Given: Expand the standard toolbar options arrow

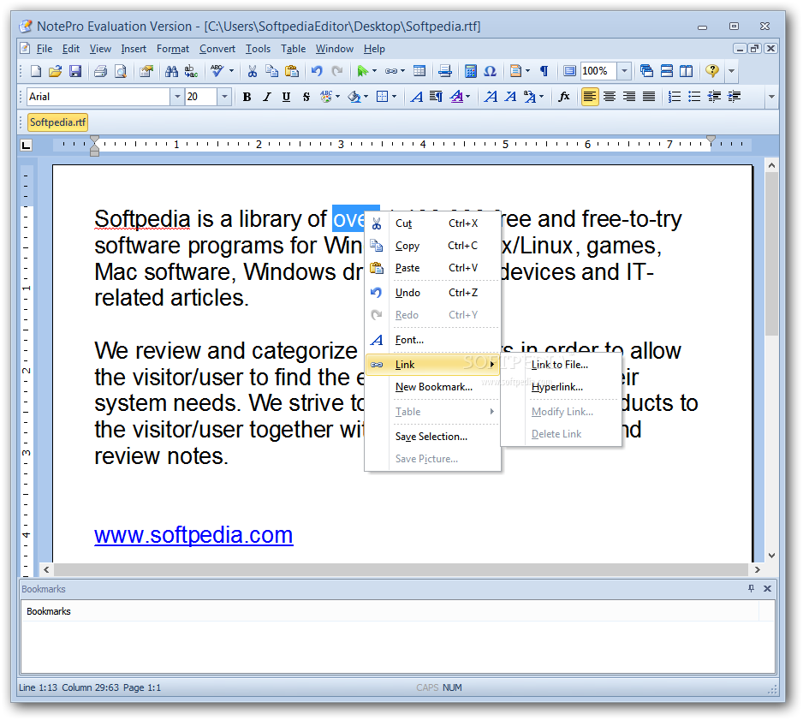Looking at the screenshot, I should pyautogui.click(x=732, y=71).
